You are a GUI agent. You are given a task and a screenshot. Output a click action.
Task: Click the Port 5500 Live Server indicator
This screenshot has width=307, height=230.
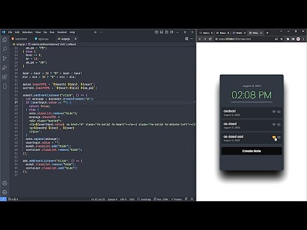(x=161, y=199)
